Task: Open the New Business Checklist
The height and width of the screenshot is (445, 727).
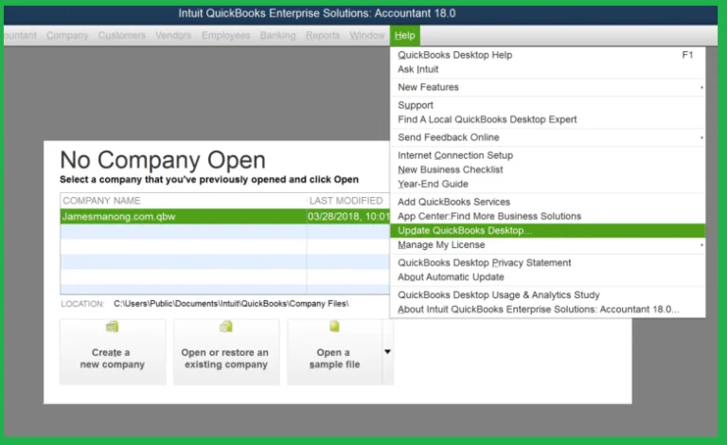Action: point(547,169)
